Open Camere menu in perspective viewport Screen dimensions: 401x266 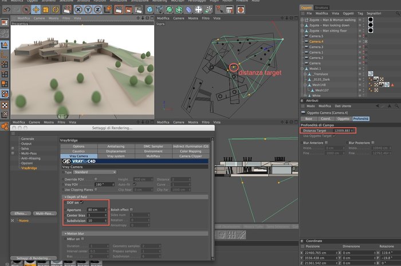pyautogui.click(x=39, y=18)
